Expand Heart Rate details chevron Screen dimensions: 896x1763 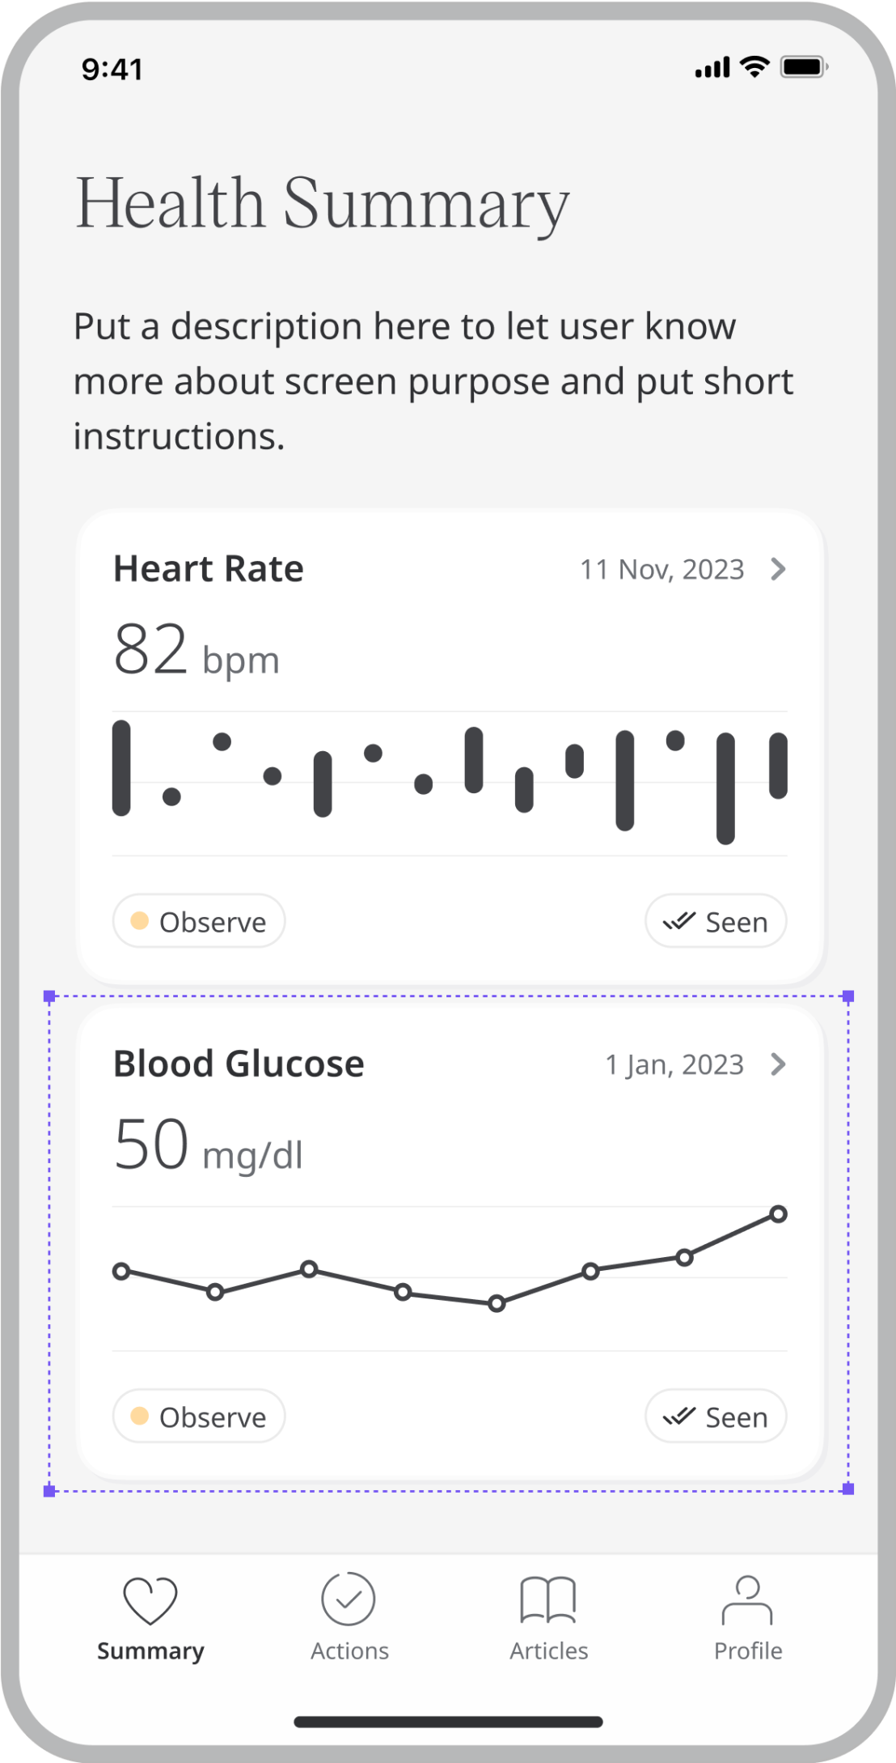(x=778, y=569)
